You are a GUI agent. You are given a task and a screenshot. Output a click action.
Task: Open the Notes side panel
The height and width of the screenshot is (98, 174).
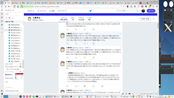tap(2, 17)
